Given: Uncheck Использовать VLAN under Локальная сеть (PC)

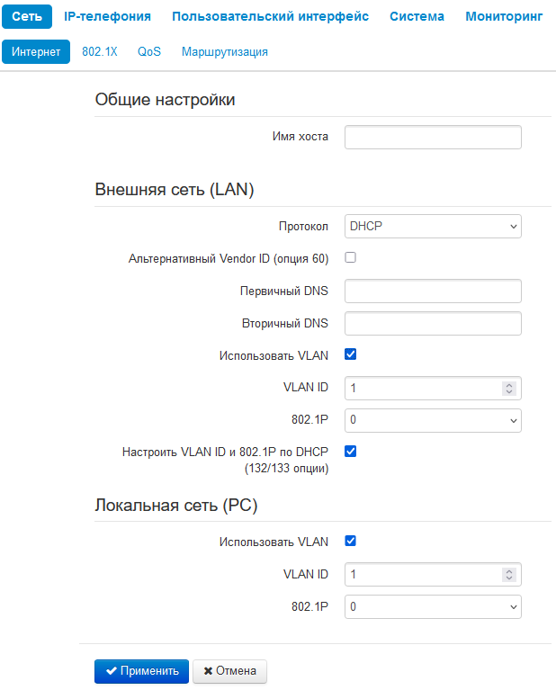Looking at the screenshot, I should (351, 542).
